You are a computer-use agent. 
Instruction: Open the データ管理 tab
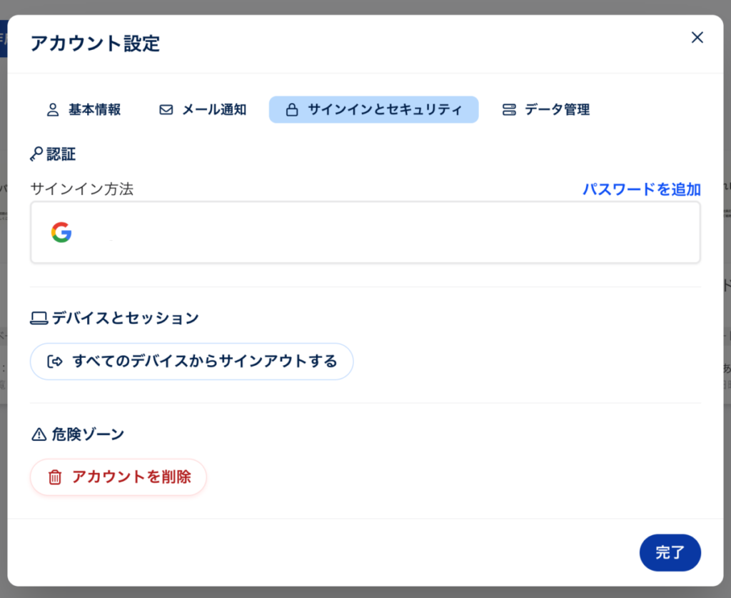[545, 109]
